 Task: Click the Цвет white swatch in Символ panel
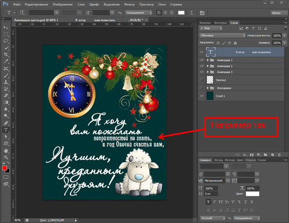pyautogui.click(x=253, y=194)
